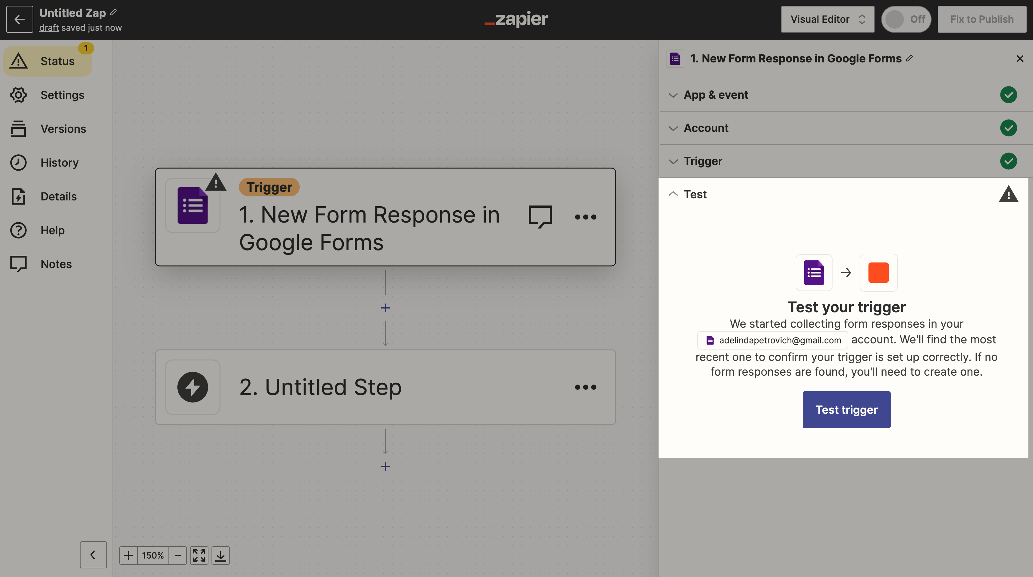1033x577 pixels.
Task: Open the Status sidebar item
Action: tap(48, 61)
